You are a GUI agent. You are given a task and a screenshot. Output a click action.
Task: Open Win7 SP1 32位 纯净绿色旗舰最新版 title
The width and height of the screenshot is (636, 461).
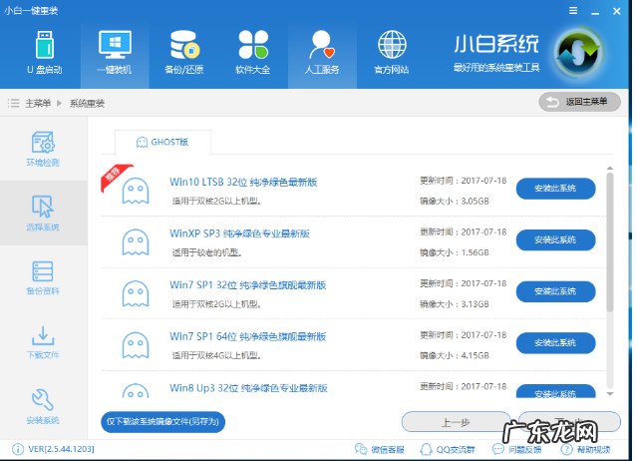[248, 285]
